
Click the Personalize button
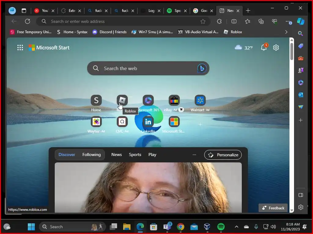coord(223,155)
